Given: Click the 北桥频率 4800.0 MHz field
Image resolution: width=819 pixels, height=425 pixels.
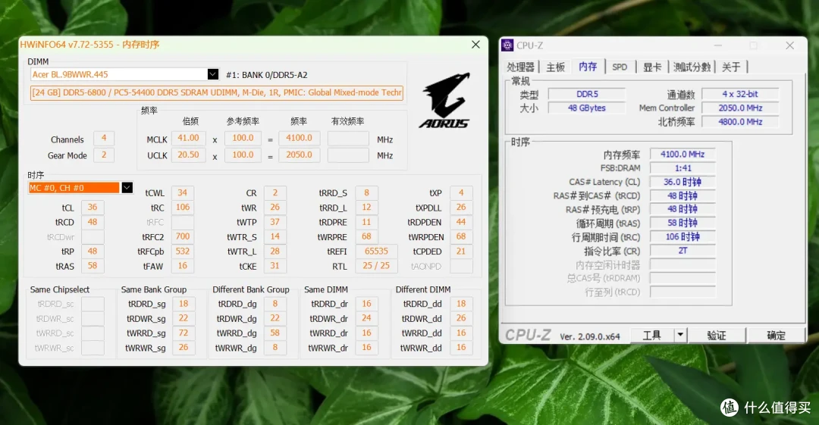Looking at the screenshot, I should click(740, 122).
